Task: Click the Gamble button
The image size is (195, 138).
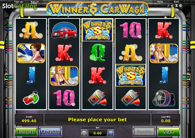Action: [144, 131]
